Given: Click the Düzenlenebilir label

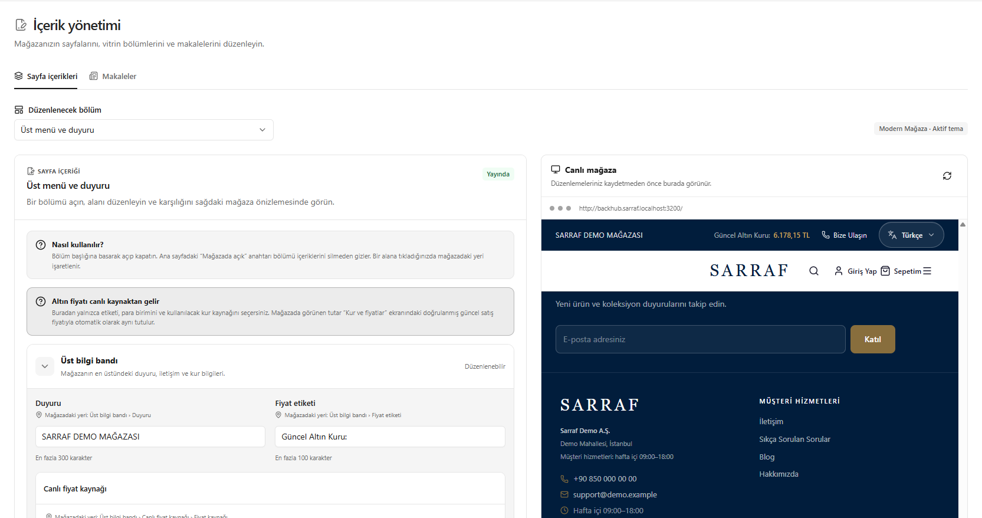Looking at the screenshot, I should click(485, 366).
